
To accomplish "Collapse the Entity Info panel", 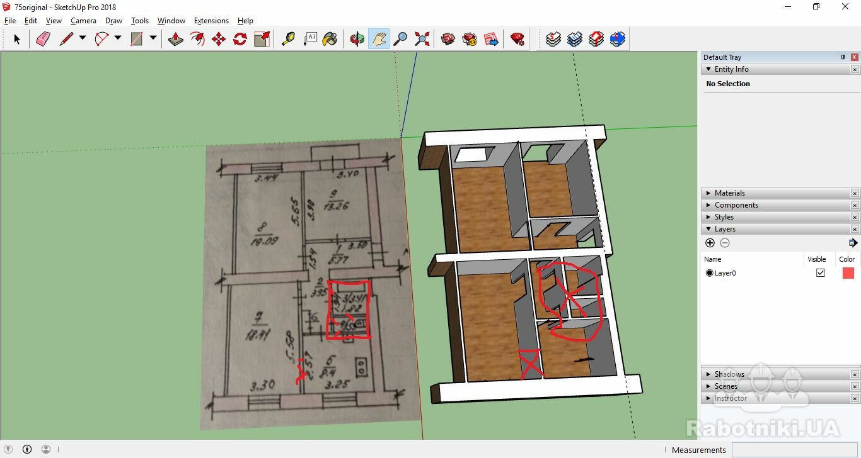I will point(708,69).
